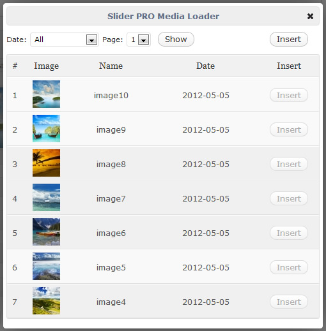Open the Page number dropdown
Screen dimensions: 326x331
[139, 40]
